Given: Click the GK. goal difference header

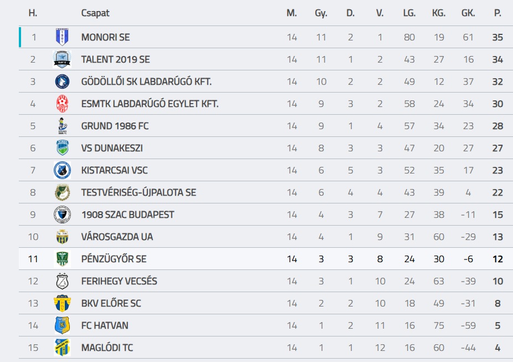Looking at the screenshot, I should pyautogui.click(x=468, y=13).
